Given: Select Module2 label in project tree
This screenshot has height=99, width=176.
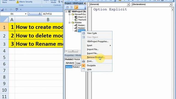Looking at the screenshot, I should click(81, 28).
